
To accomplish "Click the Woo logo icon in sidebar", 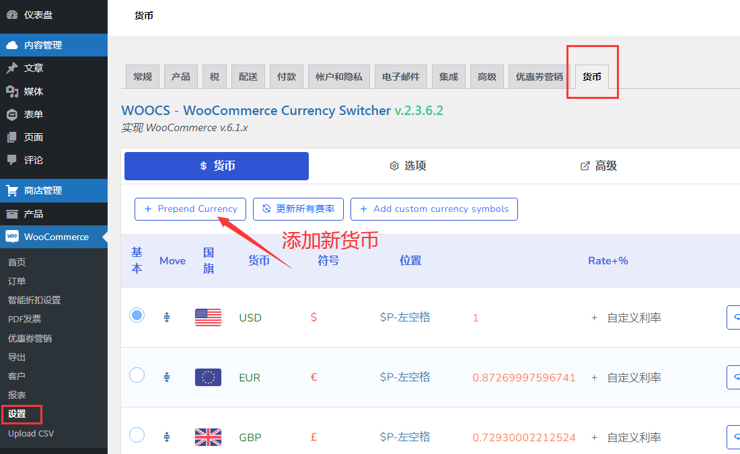I will pos(12,237).
